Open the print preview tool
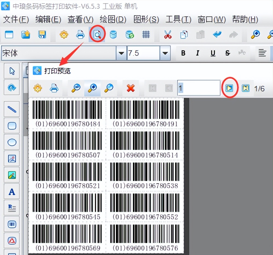 pos(97,34)
